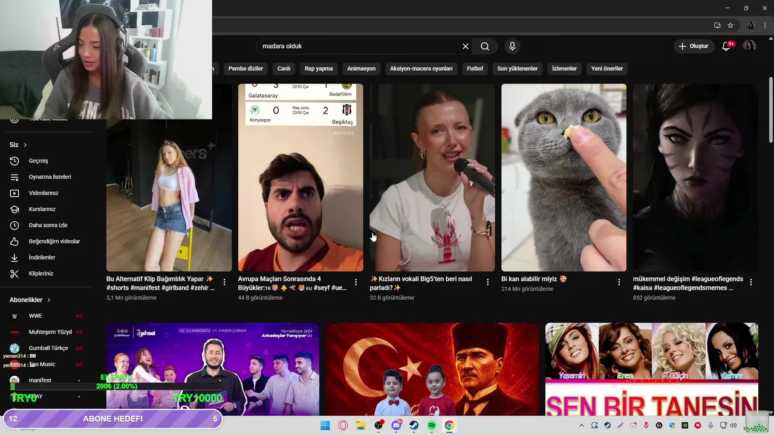Screen dimensions: 774x435
Task: Select the Canlı filter chip
Action: [284, 69]
